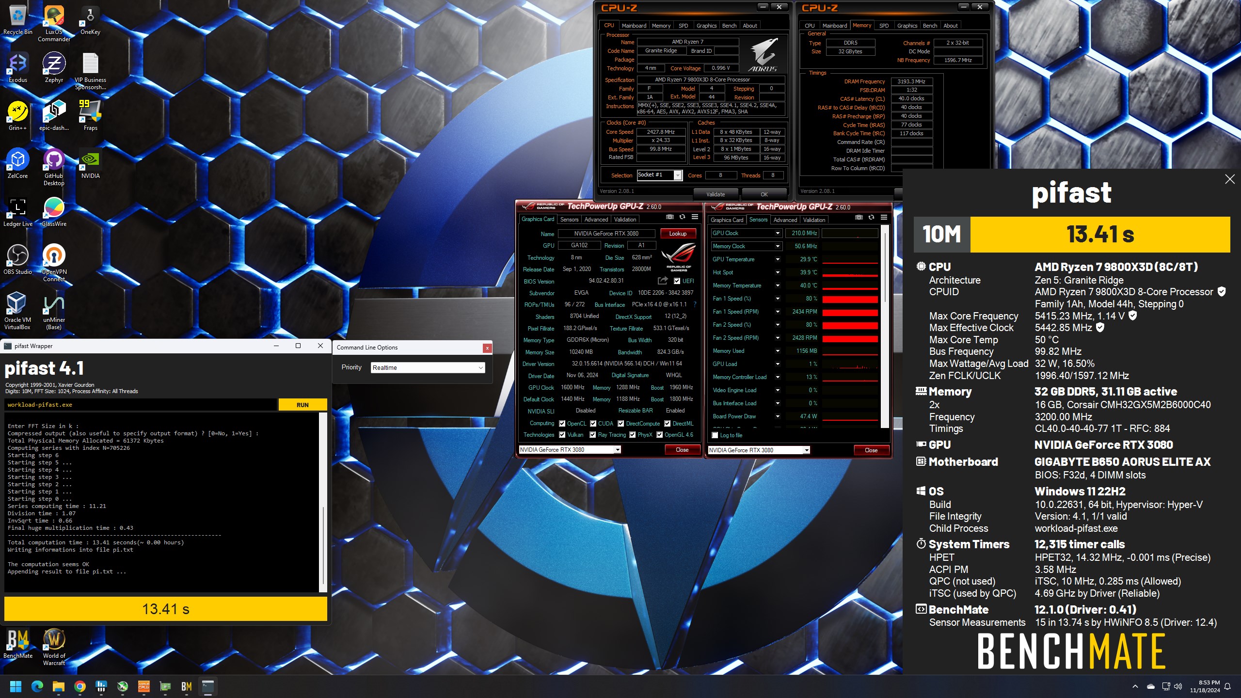Open Exodus wallet icon
Image resolution: width=1241 pixels, height=698 pixels.
tap(18, 68)
